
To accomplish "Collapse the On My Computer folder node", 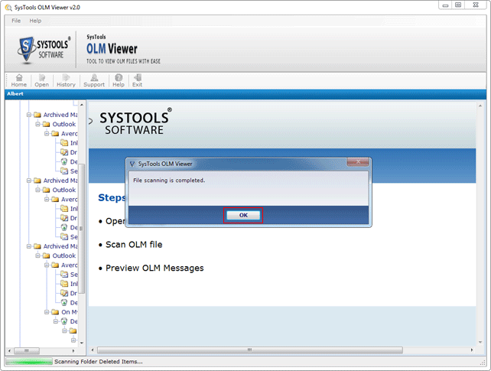I will click(47, 312).
